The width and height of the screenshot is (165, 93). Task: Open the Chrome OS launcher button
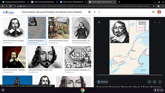[x=3, y=90]
